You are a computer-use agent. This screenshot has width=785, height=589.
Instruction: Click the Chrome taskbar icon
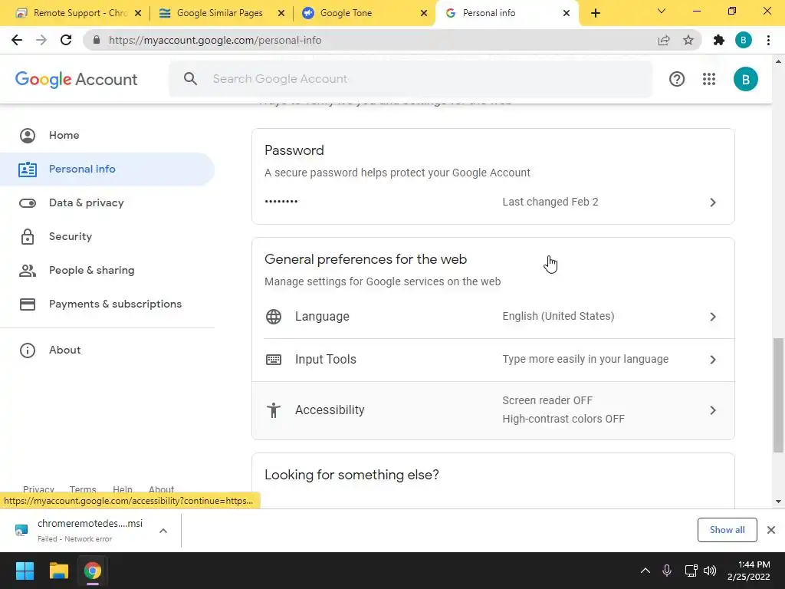(93, 571)
